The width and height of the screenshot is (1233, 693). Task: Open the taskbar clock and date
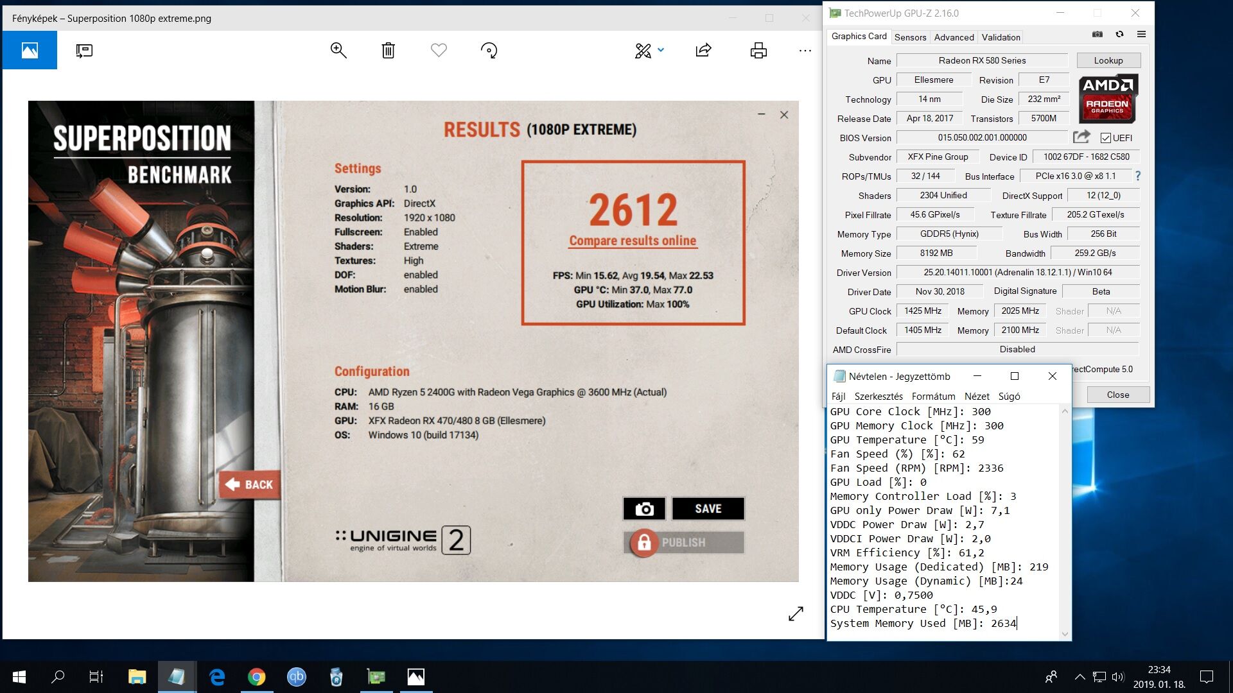point(1159,677)
